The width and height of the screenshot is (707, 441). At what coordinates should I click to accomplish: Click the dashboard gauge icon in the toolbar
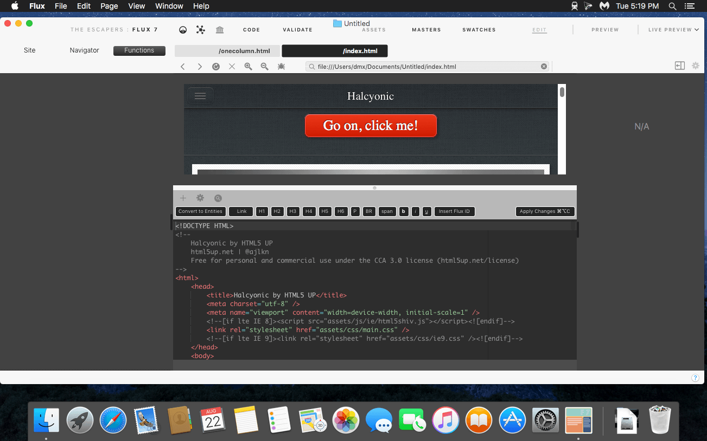tap(183, 30)
